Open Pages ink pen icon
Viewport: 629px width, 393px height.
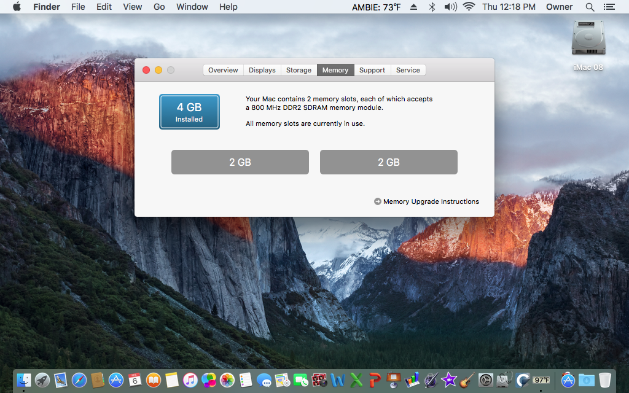click(431, 379)
